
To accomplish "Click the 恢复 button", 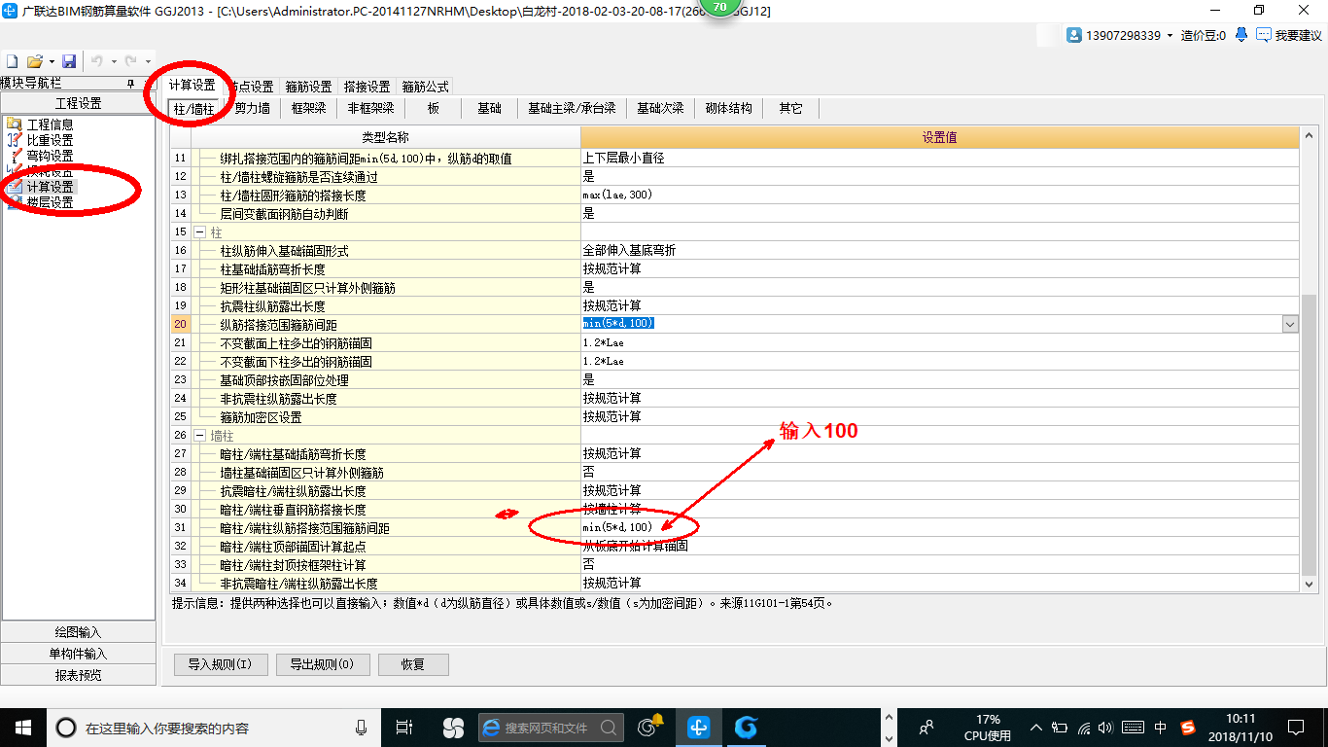I will point(413,664).
